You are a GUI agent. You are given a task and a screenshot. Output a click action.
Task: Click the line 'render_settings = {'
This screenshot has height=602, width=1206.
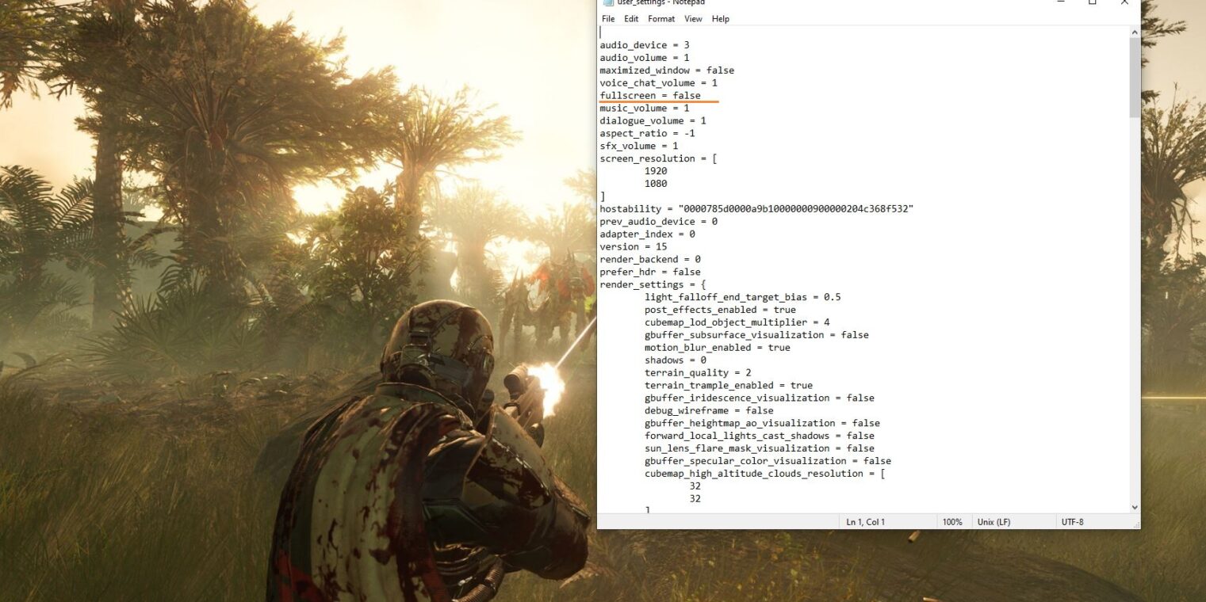click(653, 284)
